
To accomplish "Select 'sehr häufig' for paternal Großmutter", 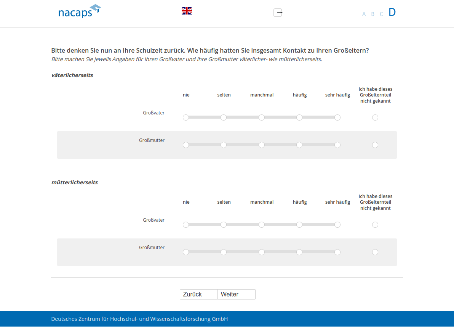I will pos(337,145).
